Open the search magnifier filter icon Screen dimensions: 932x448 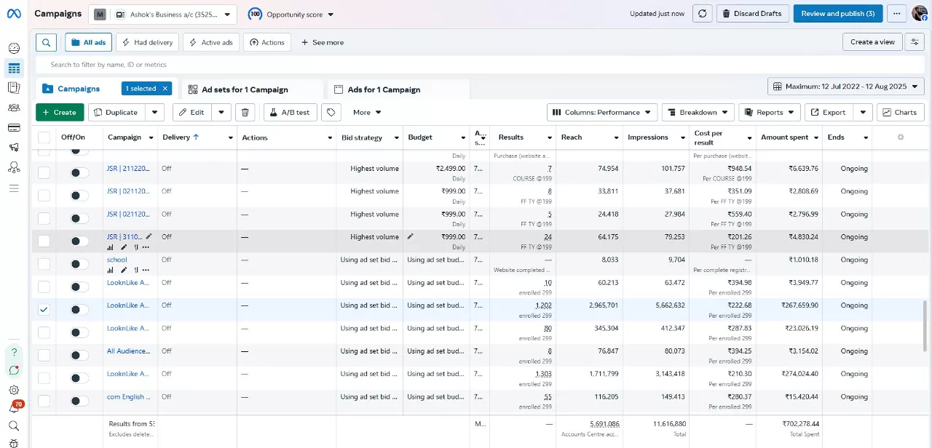[46, 42]
